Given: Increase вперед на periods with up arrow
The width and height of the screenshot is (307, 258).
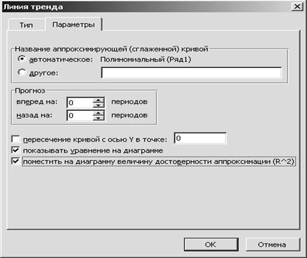Looking at the screenshot, I should 98,100.
